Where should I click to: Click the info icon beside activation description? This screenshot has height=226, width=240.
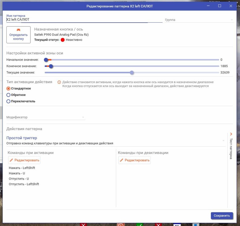click(x=59, y=82)
